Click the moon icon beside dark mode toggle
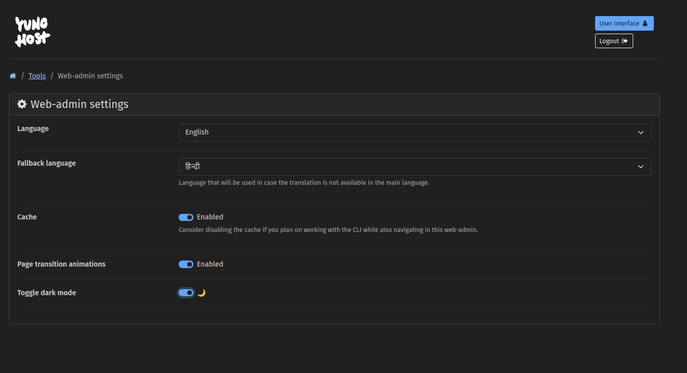The height and width of the screenshot is (373, 687). [x=201, y=293]
